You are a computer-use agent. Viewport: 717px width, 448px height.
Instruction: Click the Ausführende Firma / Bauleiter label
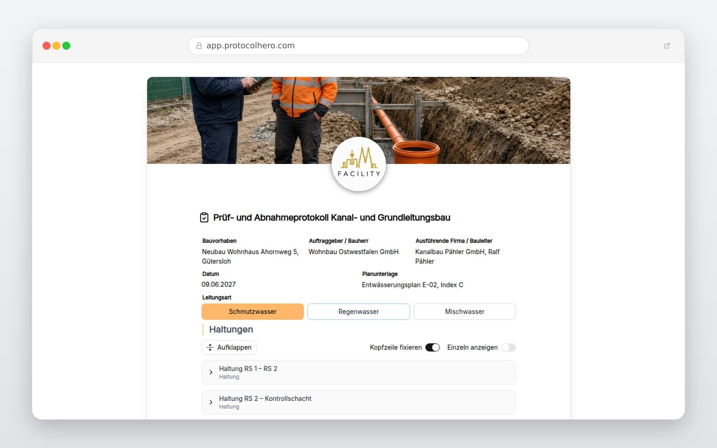point(454,241)
